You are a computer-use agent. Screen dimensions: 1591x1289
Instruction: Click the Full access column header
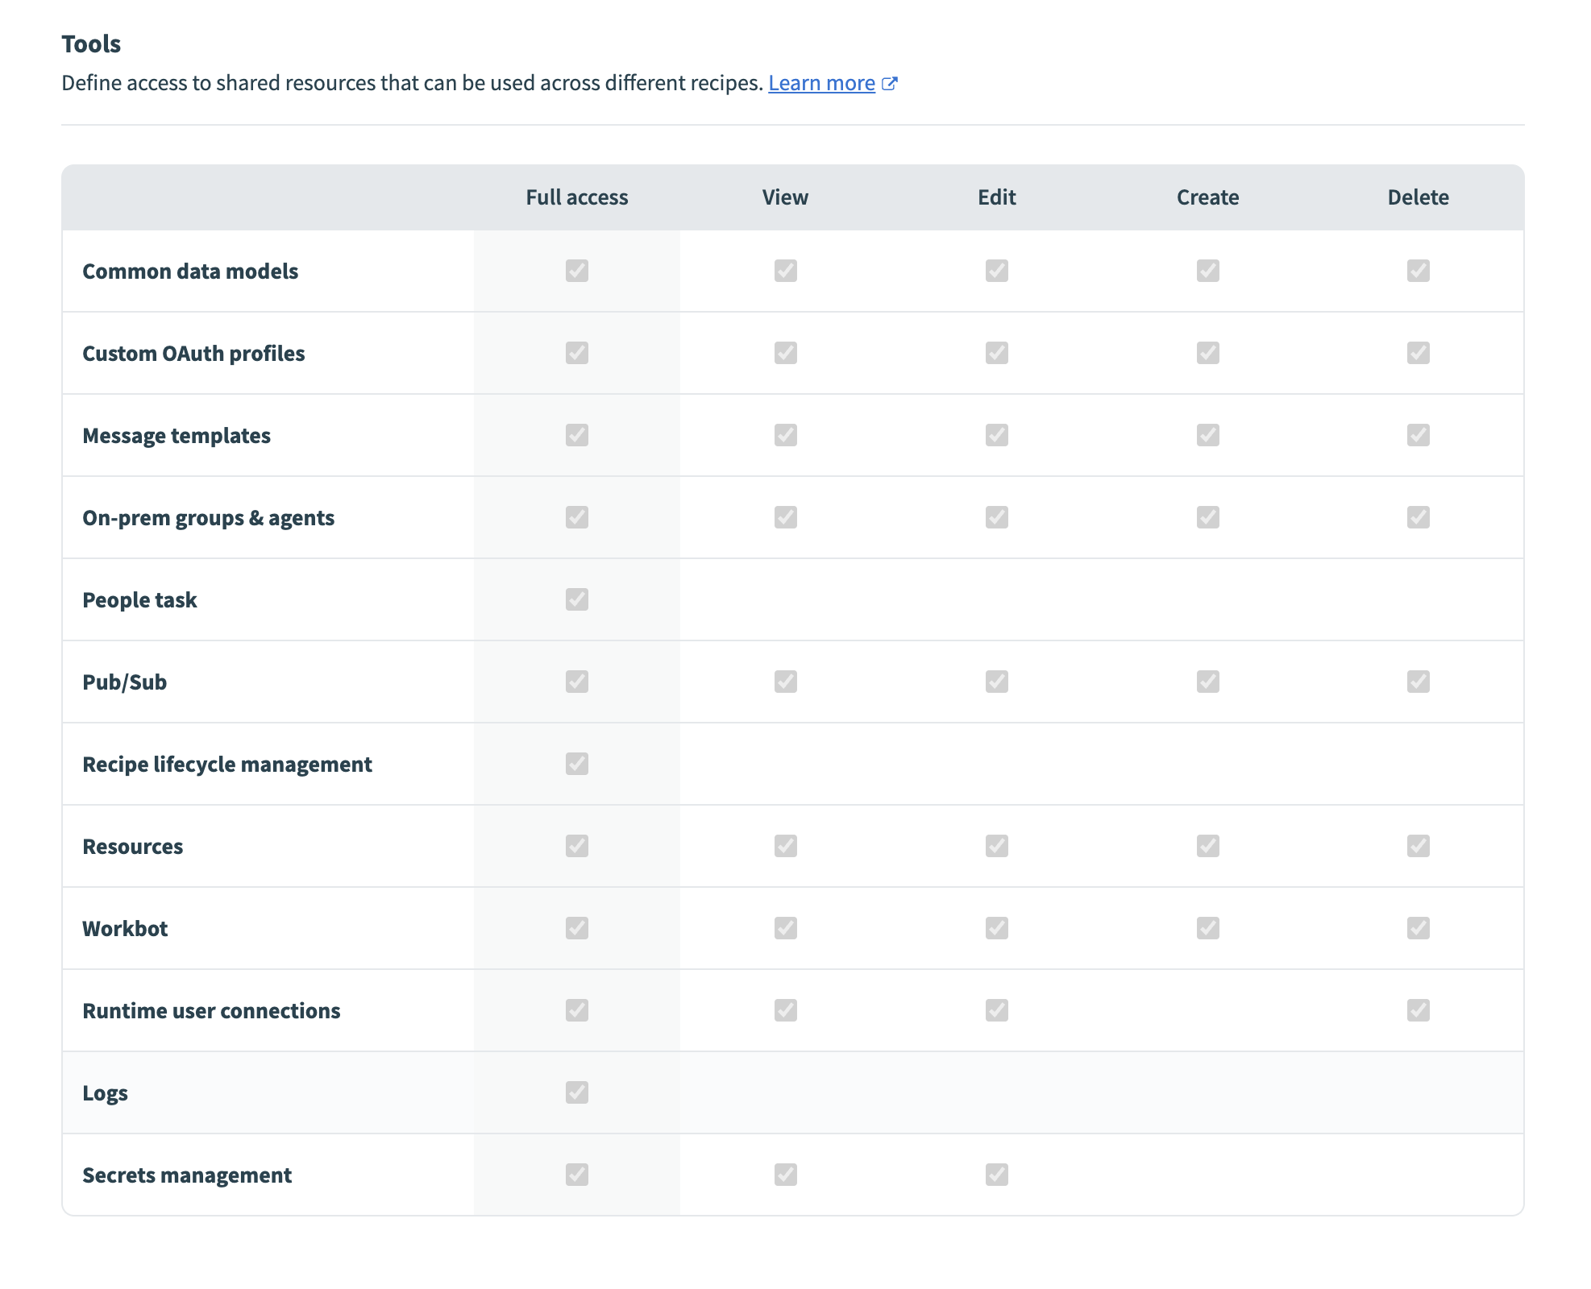coord(576,197)
